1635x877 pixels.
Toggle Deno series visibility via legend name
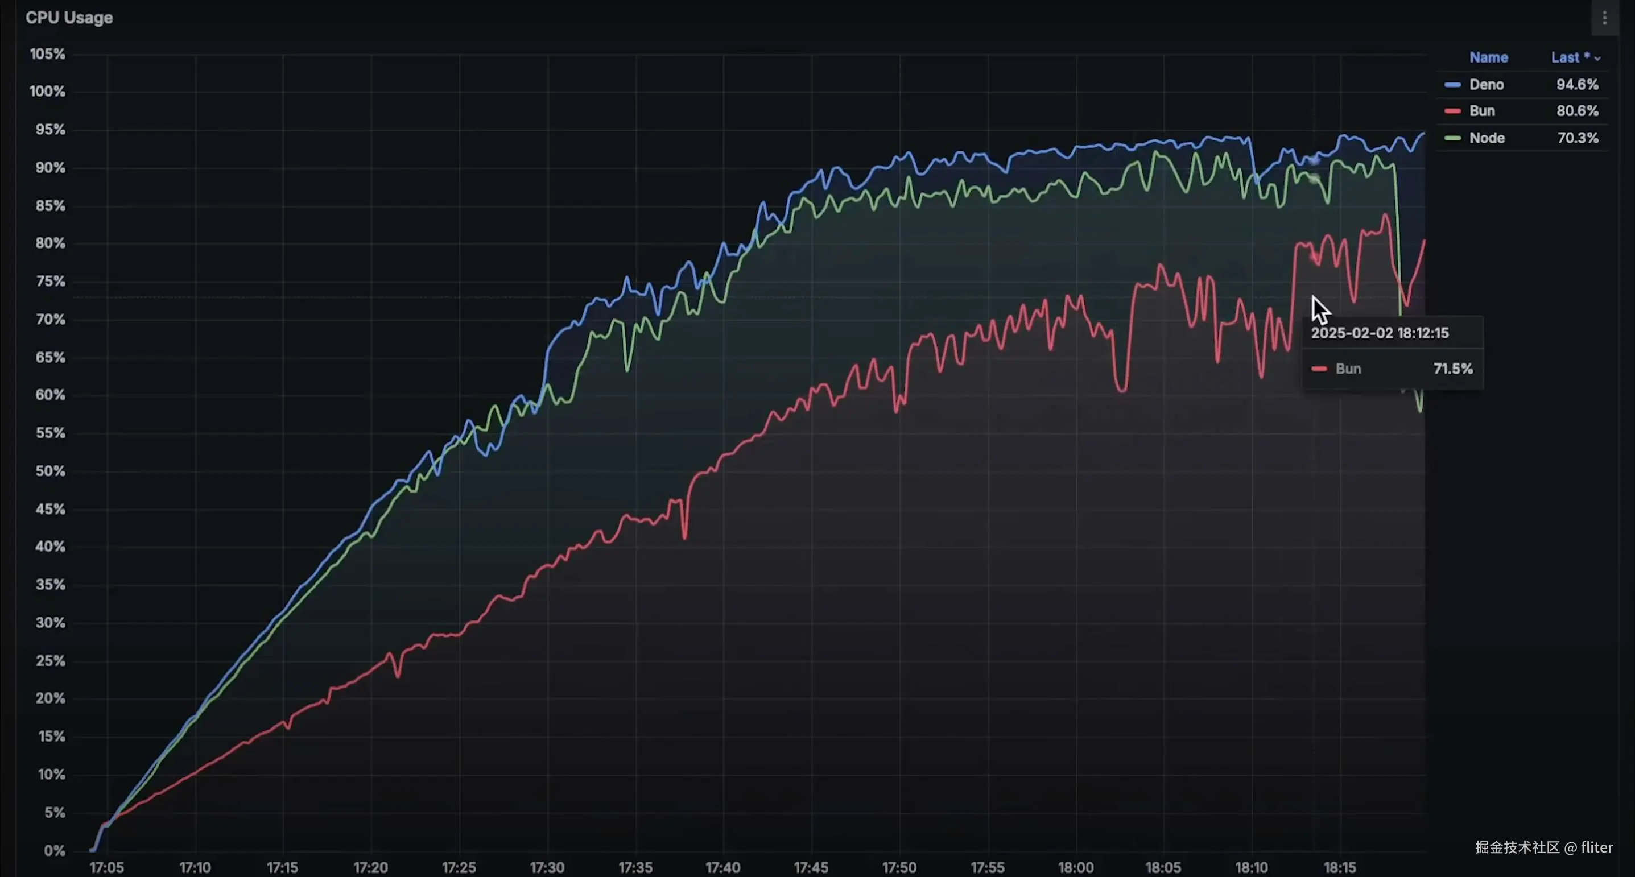(x=1486, y=84)
